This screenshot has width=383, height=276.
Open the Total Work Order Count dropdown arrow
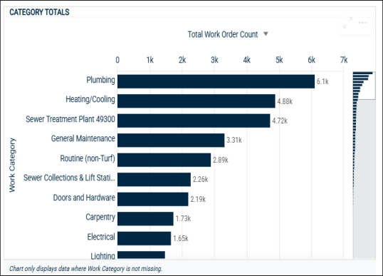(266, 34)
